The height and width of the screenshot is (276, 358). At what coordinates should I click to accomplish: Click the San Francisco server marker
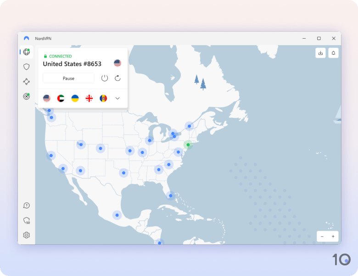(x=51, y=155)
